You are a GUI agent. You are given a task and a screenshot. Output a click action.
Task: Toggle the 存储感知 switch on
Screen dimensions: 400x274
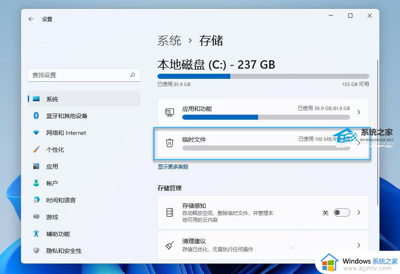(x=342, y=212)
